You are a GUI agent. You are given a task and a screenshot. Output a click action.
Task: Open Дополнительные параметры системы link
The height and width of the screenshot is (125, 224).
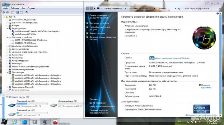[103, 38]
